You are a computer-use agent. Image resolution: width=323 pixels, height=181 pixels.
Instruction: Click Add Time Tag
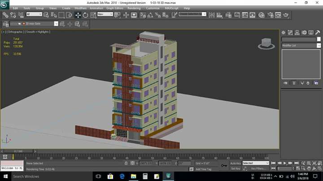click(204, 169)
